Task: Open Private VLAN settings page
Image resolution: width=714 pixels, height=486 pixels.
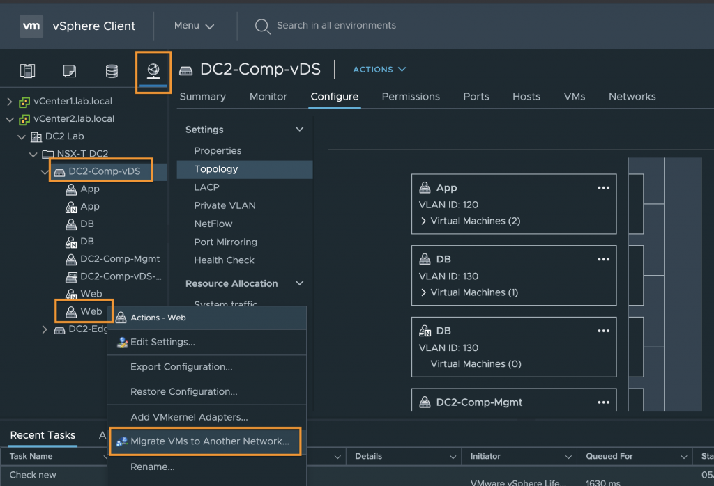Action: point(225,205)
